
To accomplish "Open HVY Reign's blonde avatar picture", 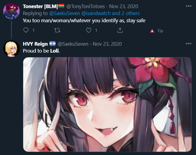I will [x=11, y=49].
